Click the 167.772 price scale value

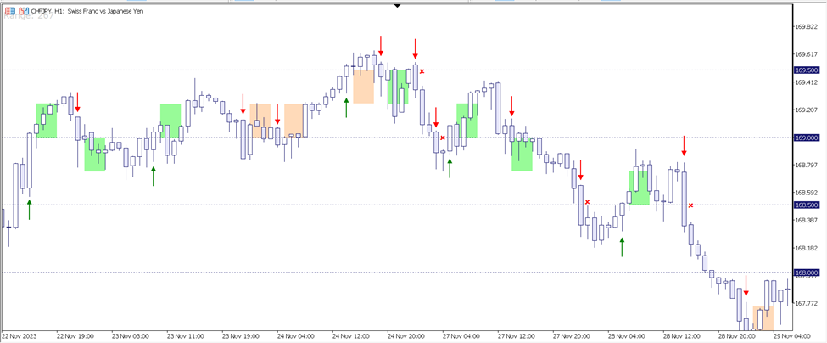[806, 303]
